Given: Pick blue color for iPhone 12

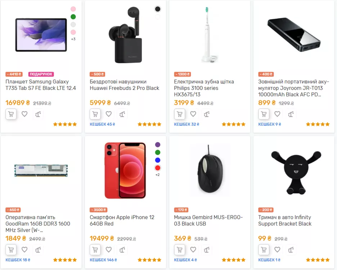Looking at the screenshot, I should click(157, 160).
